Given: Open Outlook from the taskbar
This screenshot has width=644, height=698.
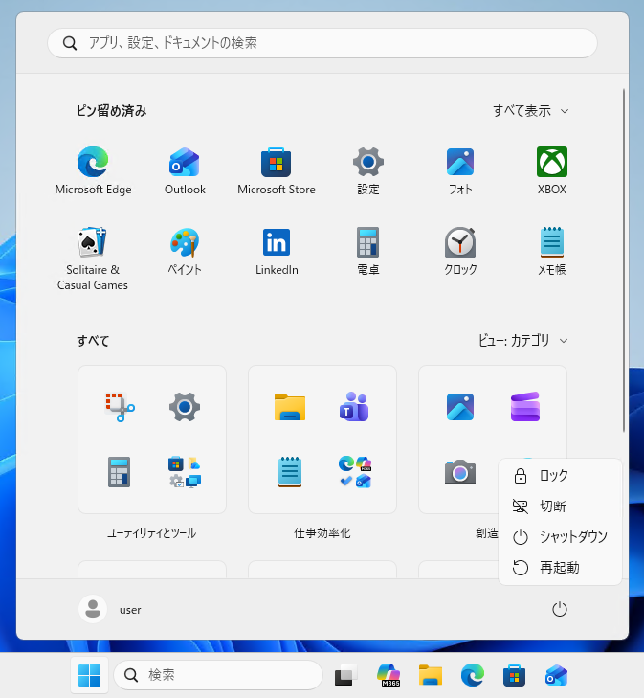Looking at the screenshot, I should point(556,675).
